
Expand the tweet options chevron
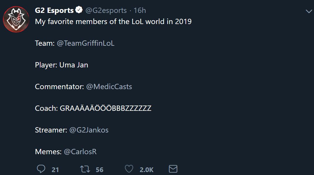tap(309, 11)
